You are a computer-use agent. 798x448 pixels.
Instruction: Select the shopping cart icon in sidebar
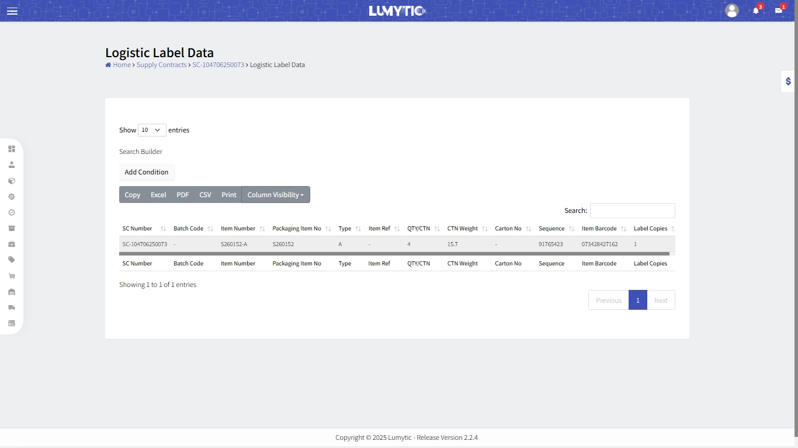point(12,276)
